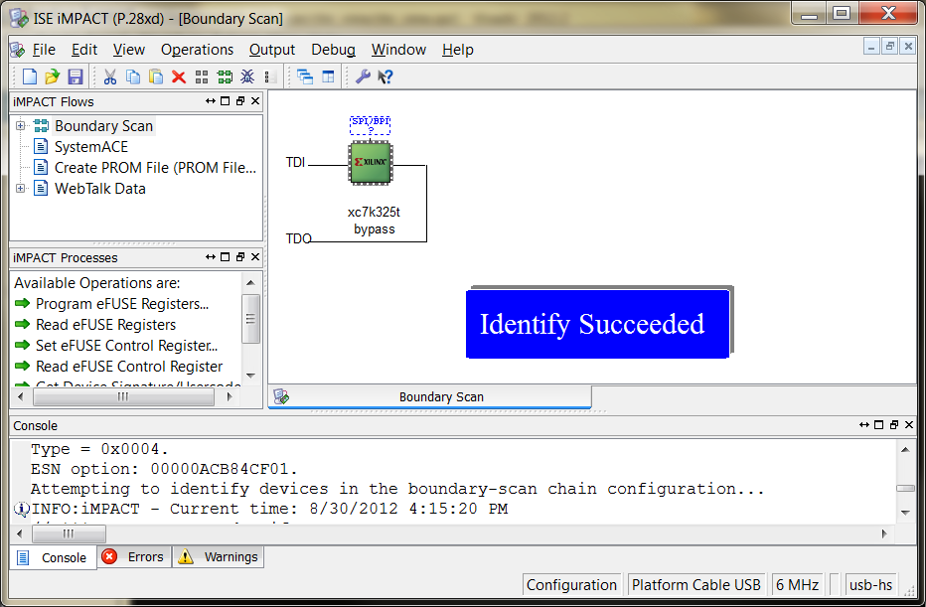This screenshot has height=607, width=926.
Task: Click the Cut scissors icon
Action: 110,76
